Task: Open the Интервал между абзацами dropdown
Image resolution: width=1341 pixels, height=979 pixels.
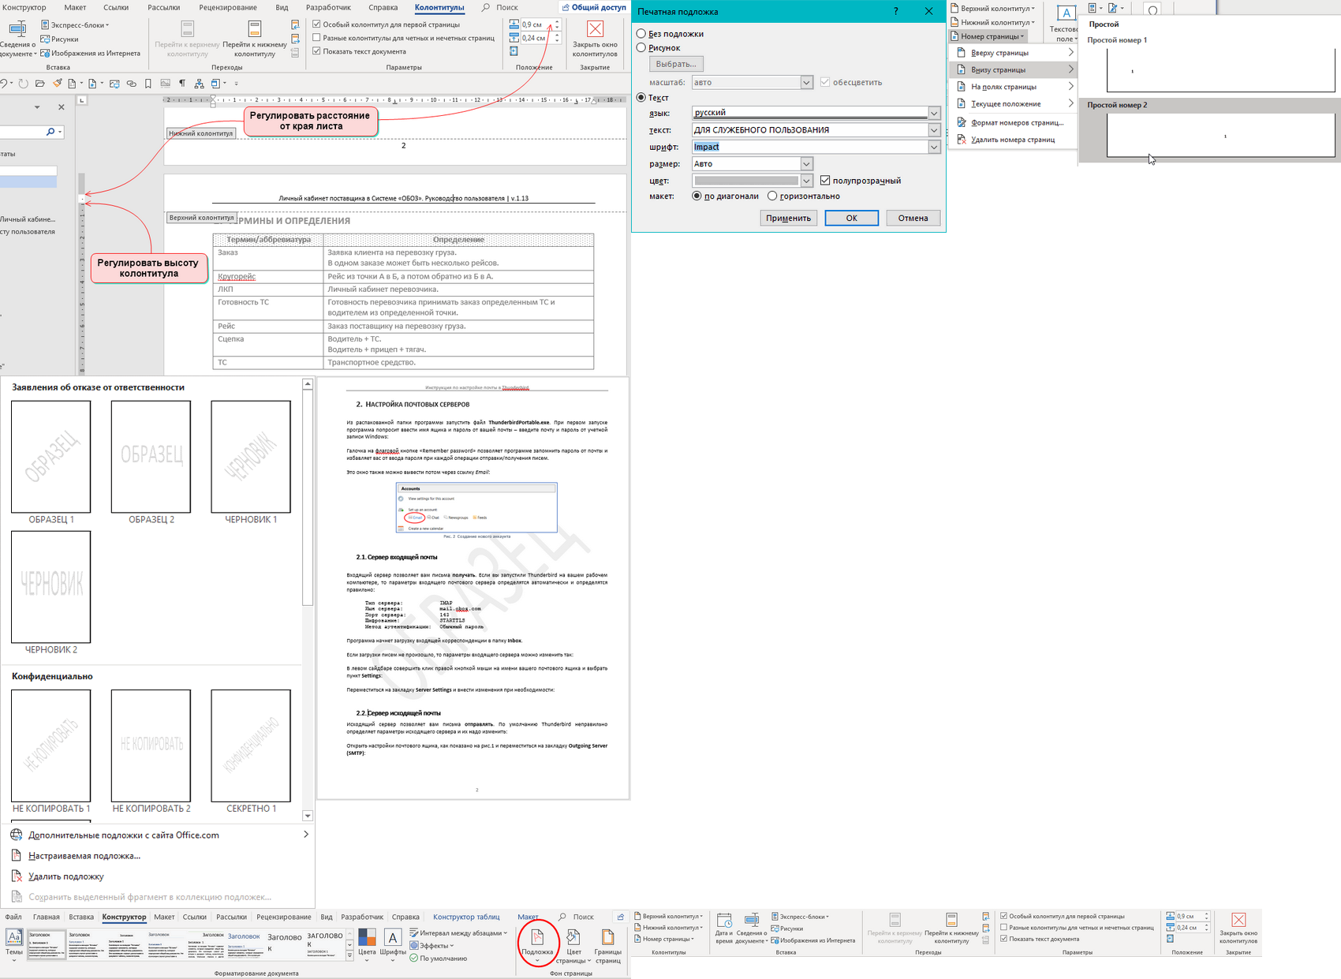Action: (x=459, y=933)
